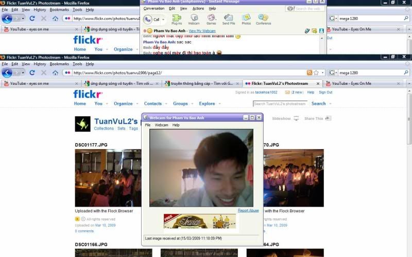Click the RSS feed icon in the lower address bar
Viewport: 412px width, 257px height.
309,73
